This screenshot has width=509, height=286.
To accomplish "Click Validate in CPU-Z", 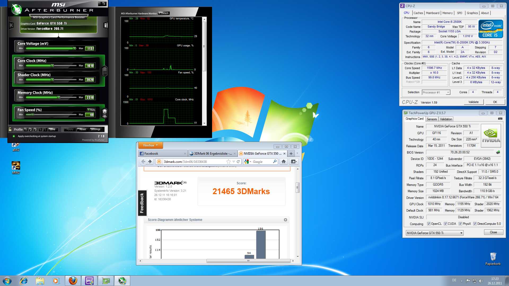I will [x=474, y=102].
